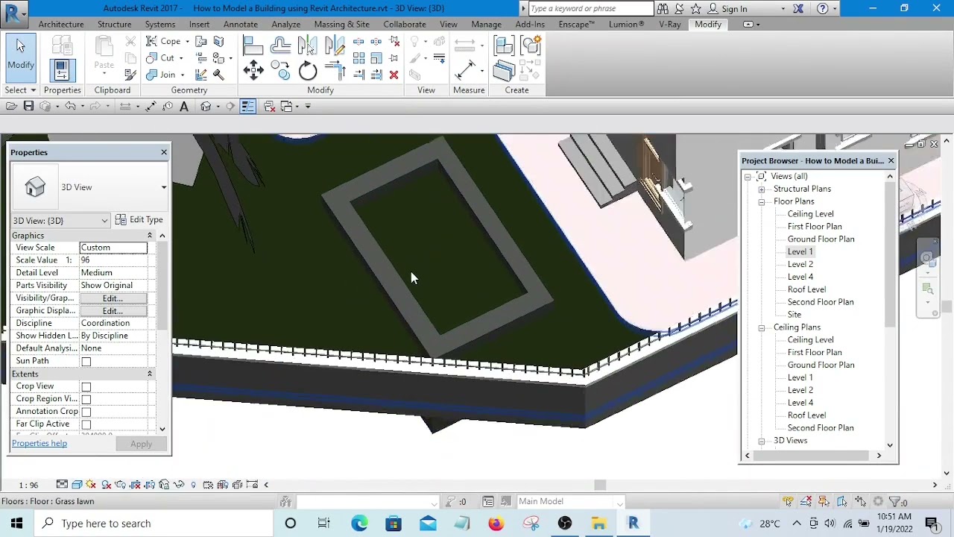Open the Communication Center binoculars icon
This screenshot has width=954, height=537.
tap(663, 9)
